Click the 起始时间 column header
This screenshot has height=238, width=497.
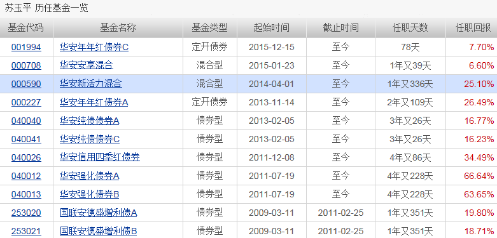271,28
